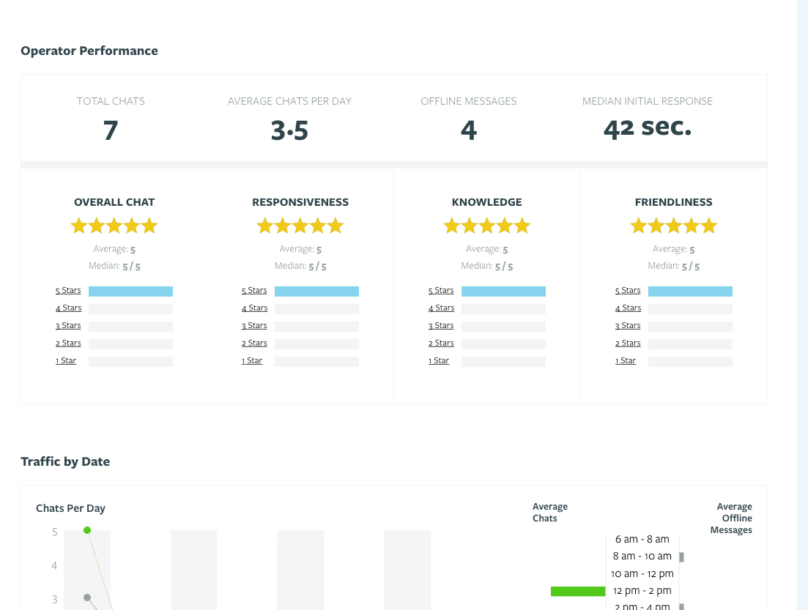The height and width of the screenshot is (610, 808).
Task: Click the Overall Chat star rating row
Action: tap(114, 226)
